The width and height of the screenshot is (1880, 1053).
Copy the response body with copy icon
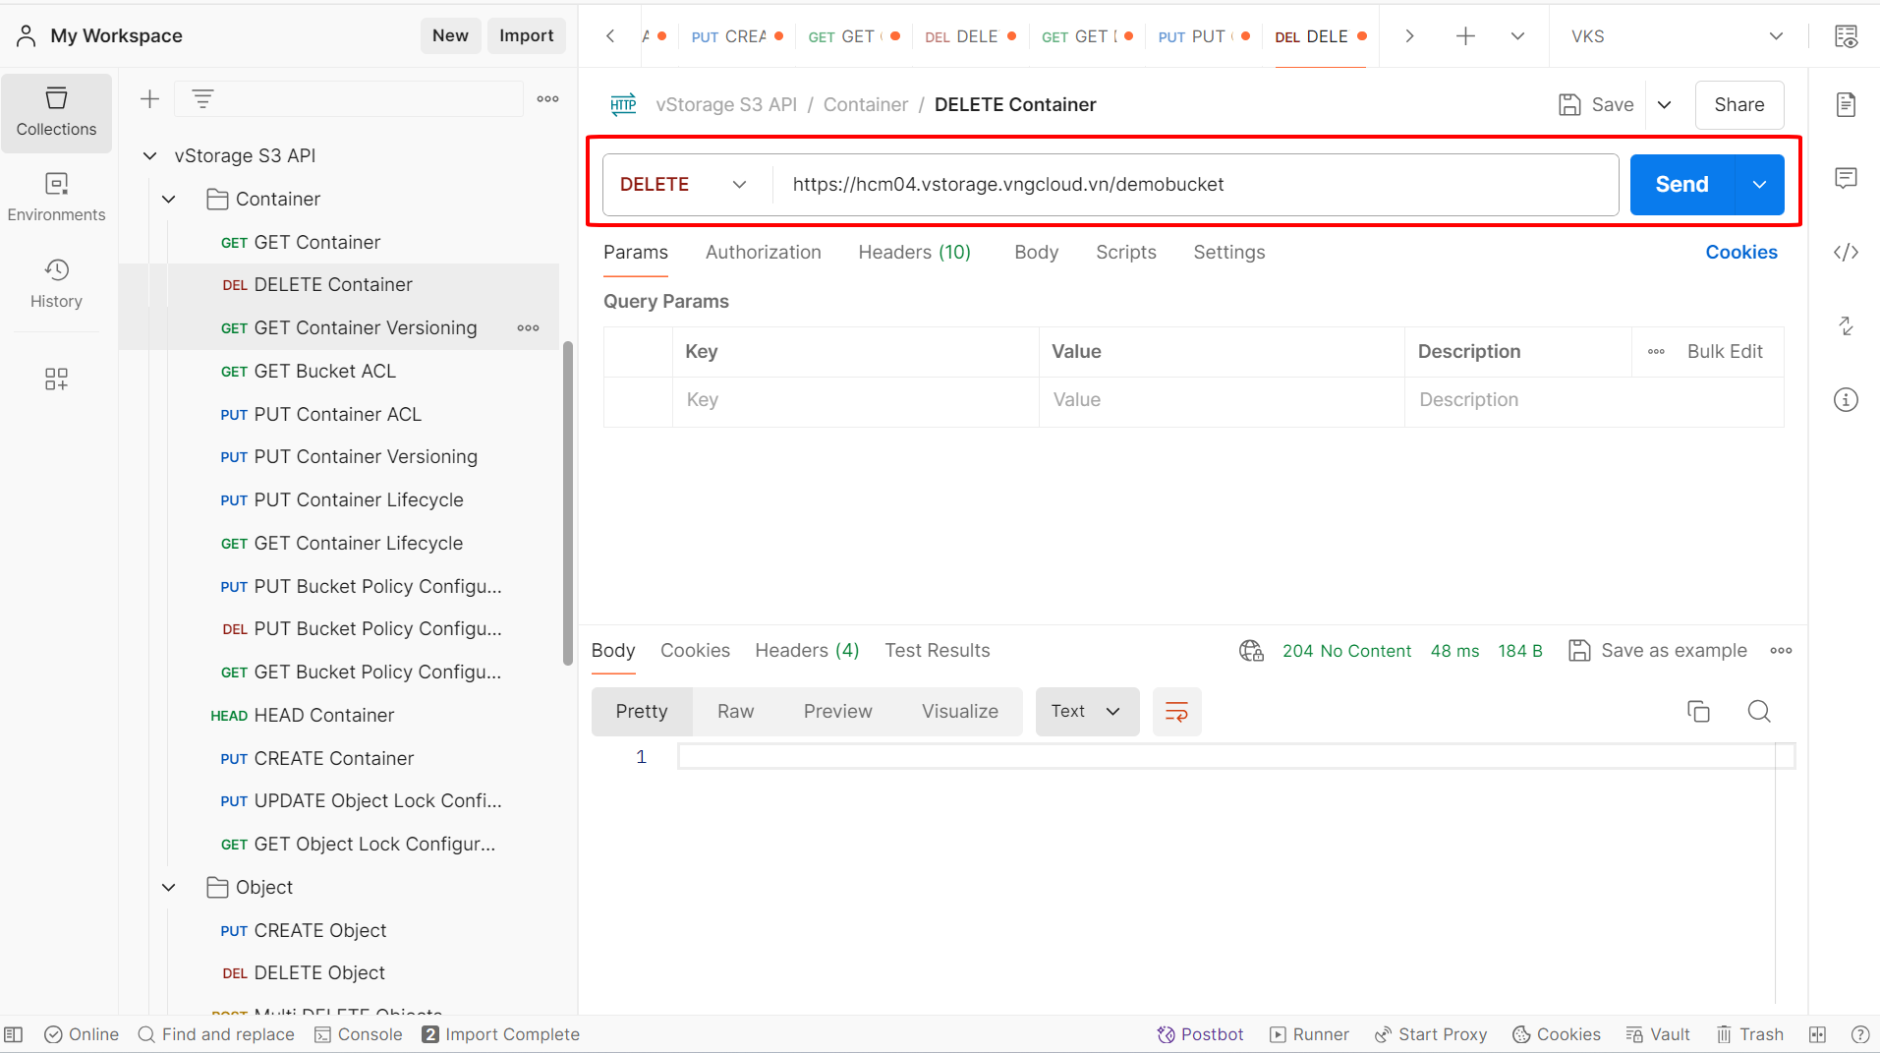pyautogui.click(x=1698, y=711)
